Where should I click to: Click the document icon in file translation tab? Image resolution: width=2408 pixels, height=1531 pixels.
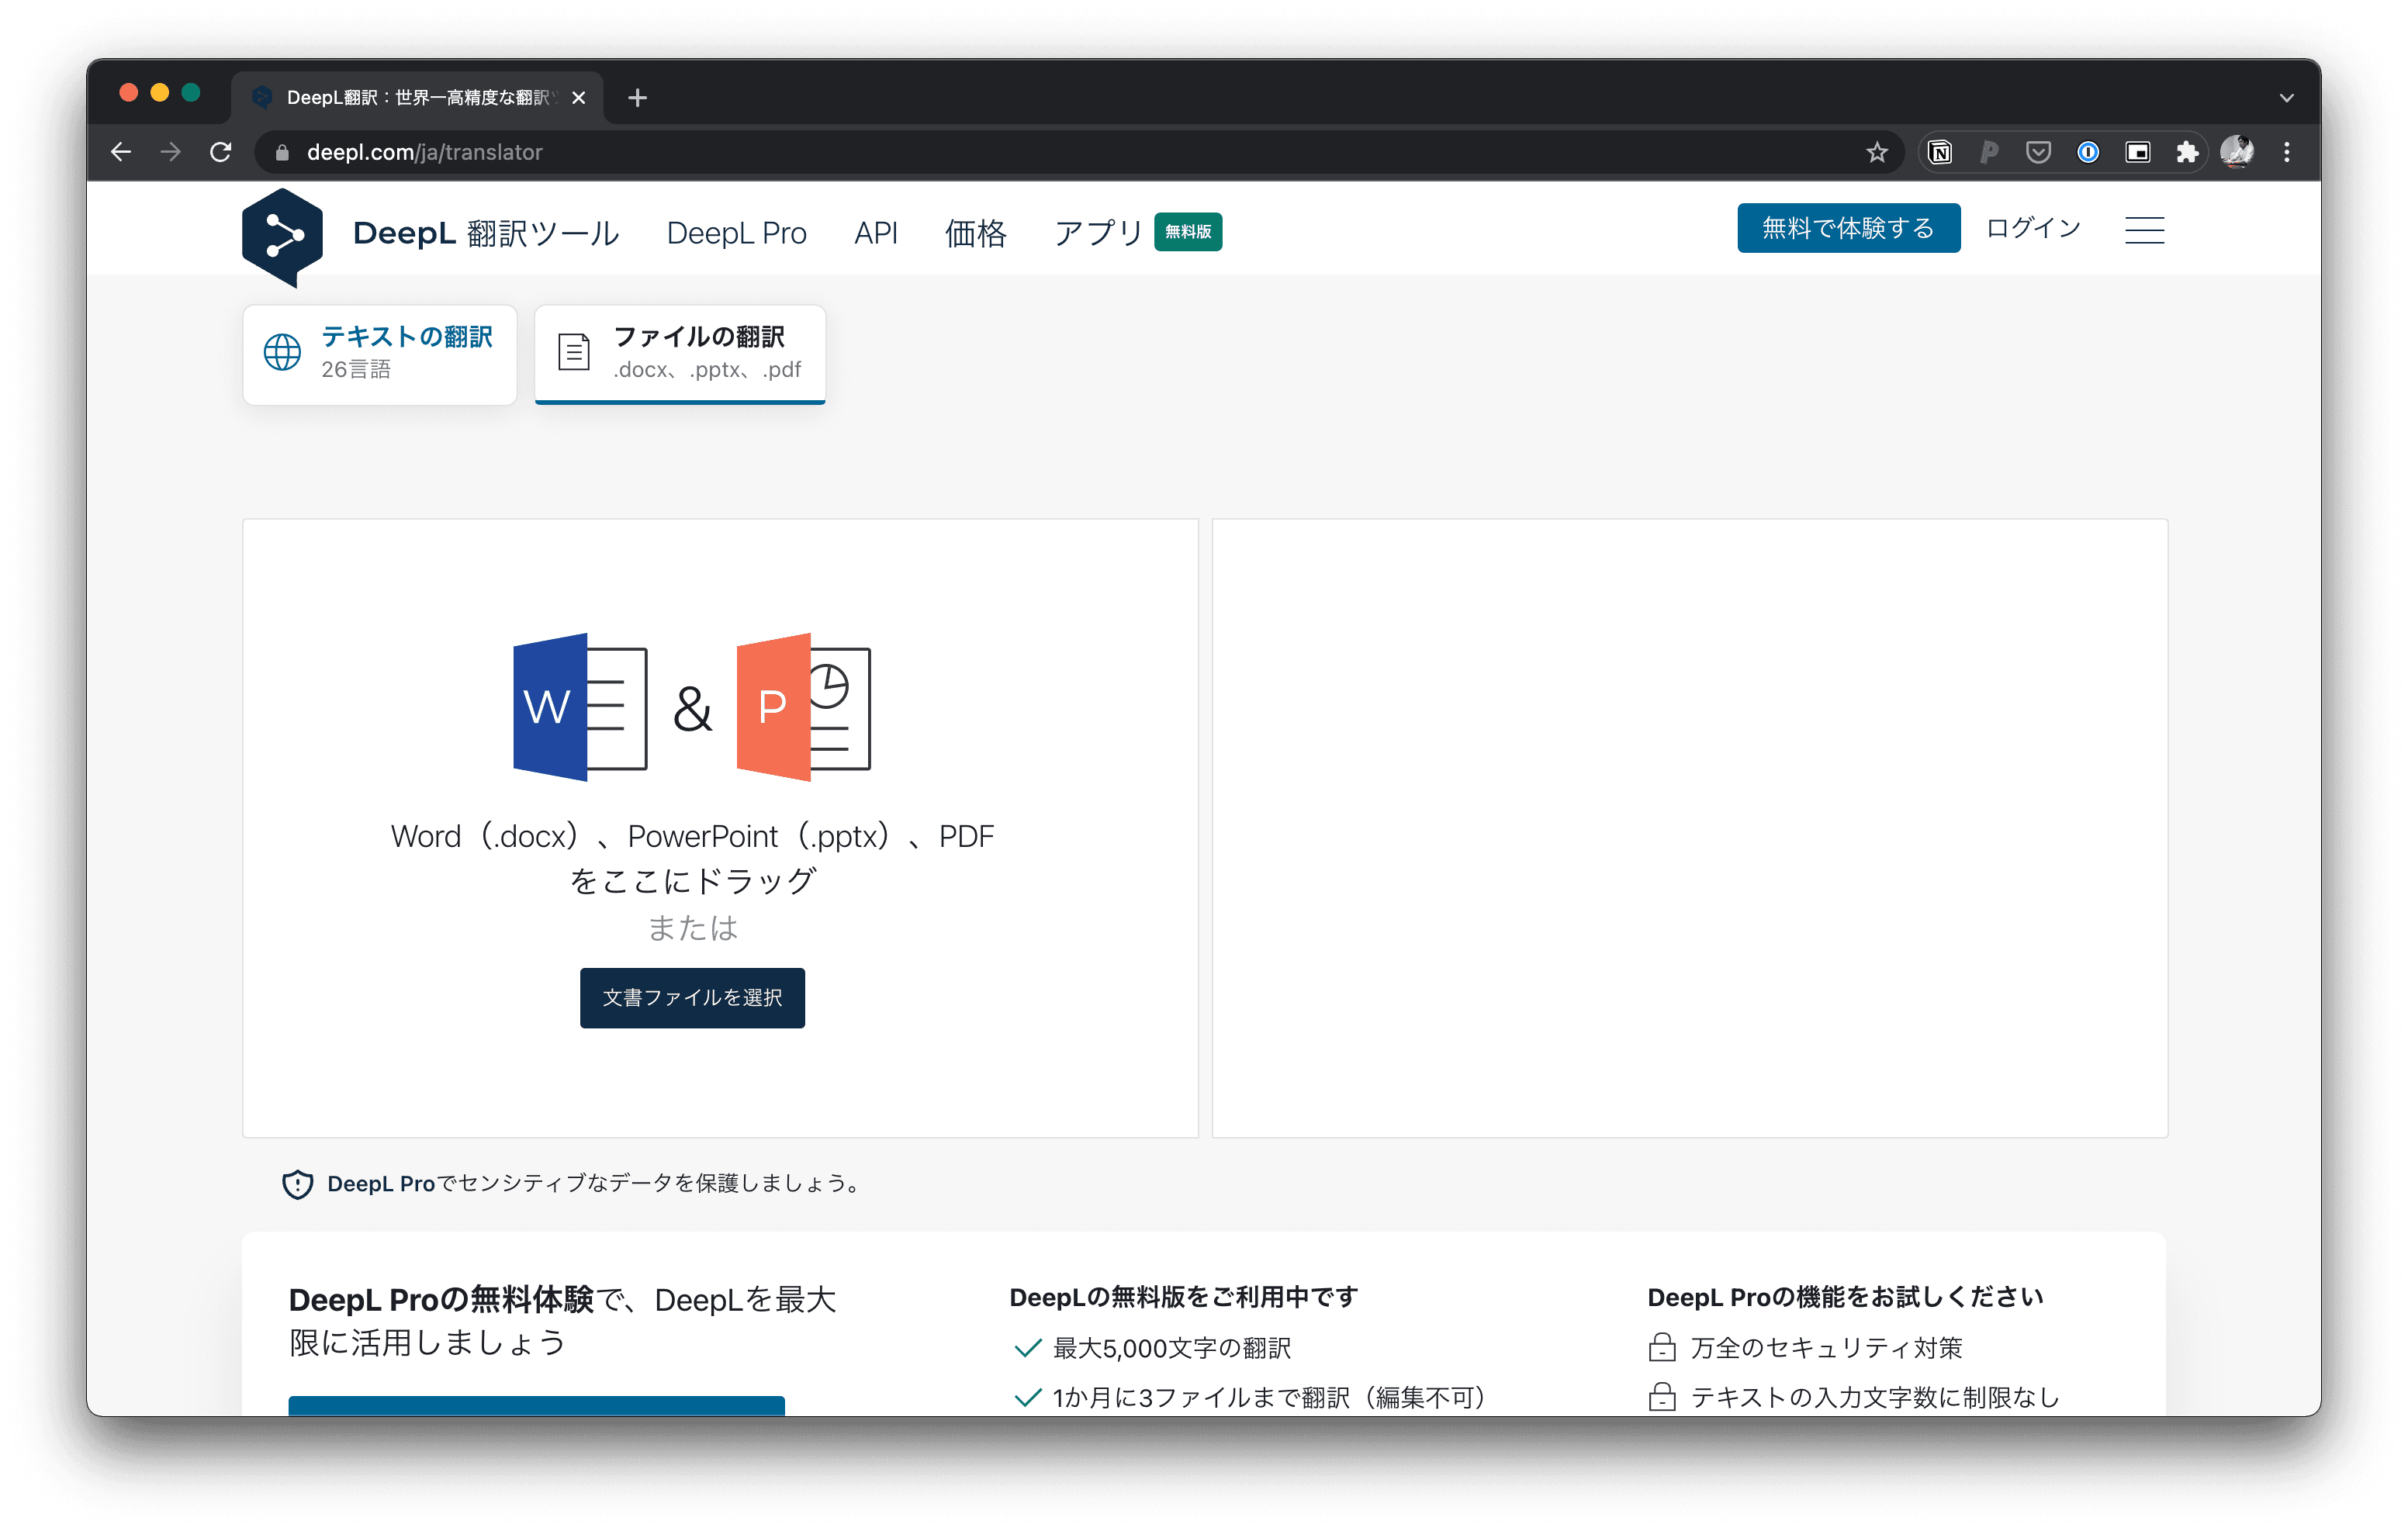point(574,352)
